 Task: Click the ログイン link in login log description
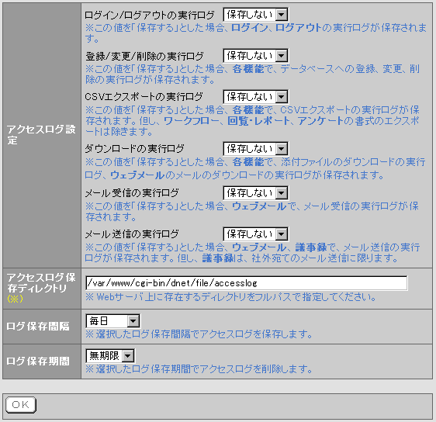pos(250,28)
